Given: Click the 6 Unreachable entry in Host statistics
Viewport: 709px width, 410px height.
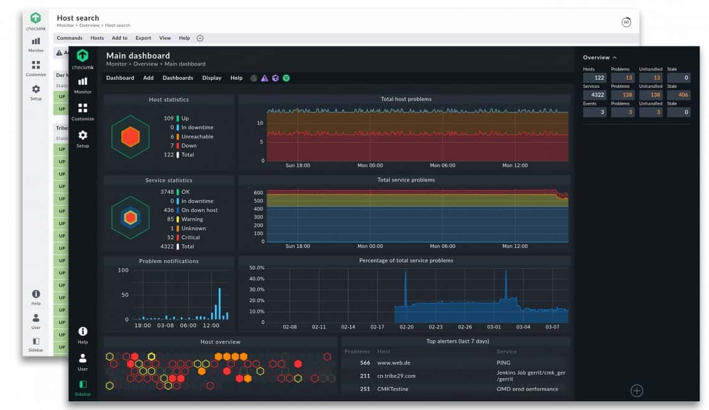Looking at the screenshot, I should click(192, 136).
